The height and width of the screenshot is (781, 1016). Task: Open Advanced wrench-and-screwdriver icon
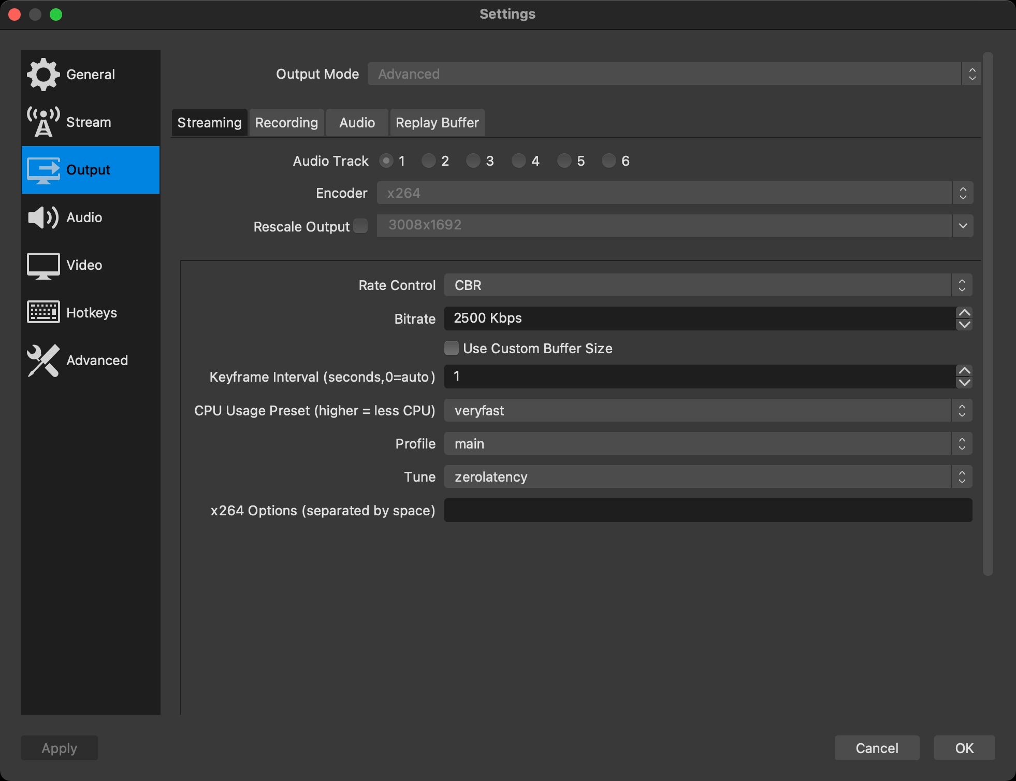(x=43, y=360)
